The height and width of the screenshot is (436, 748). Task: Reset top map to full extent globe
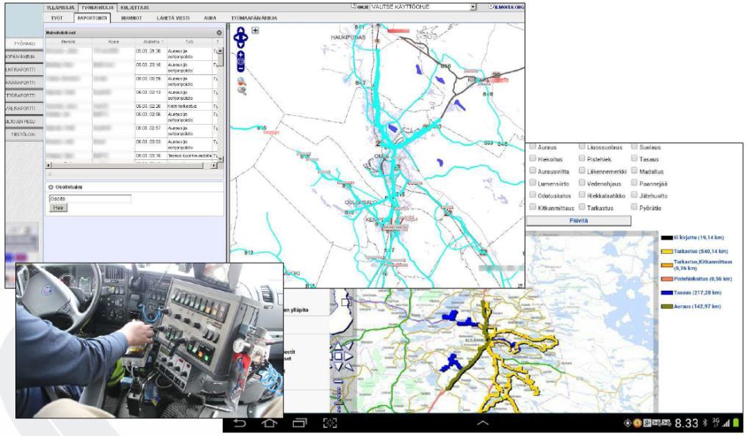pos(241,62)
